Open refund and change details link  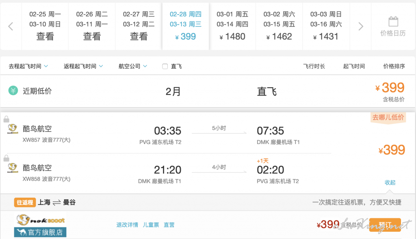click(x=127, y=225)
